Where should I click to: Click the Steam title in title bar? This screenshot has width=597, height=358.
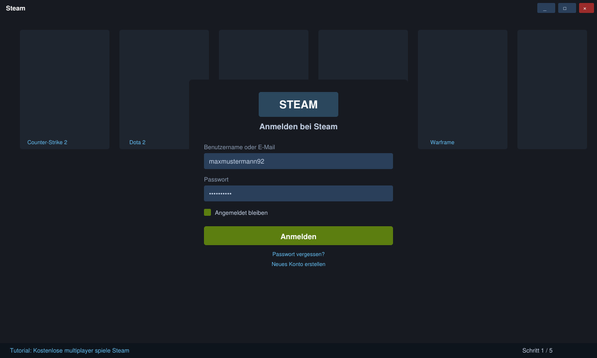pos(15,8)
